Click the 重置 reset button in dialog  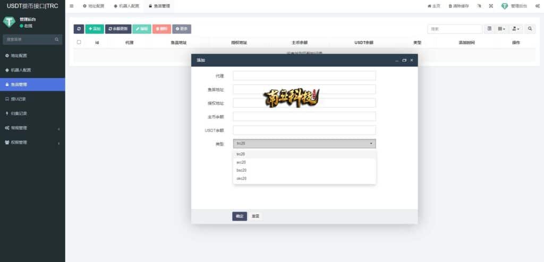(x=256, y=216)
